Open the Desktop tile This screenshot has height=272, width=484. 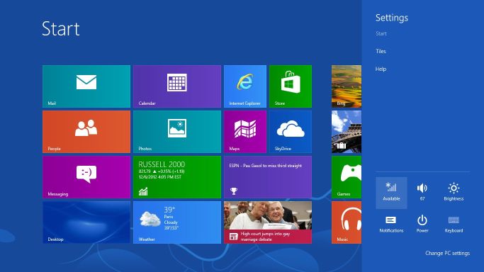pos(86,222)
